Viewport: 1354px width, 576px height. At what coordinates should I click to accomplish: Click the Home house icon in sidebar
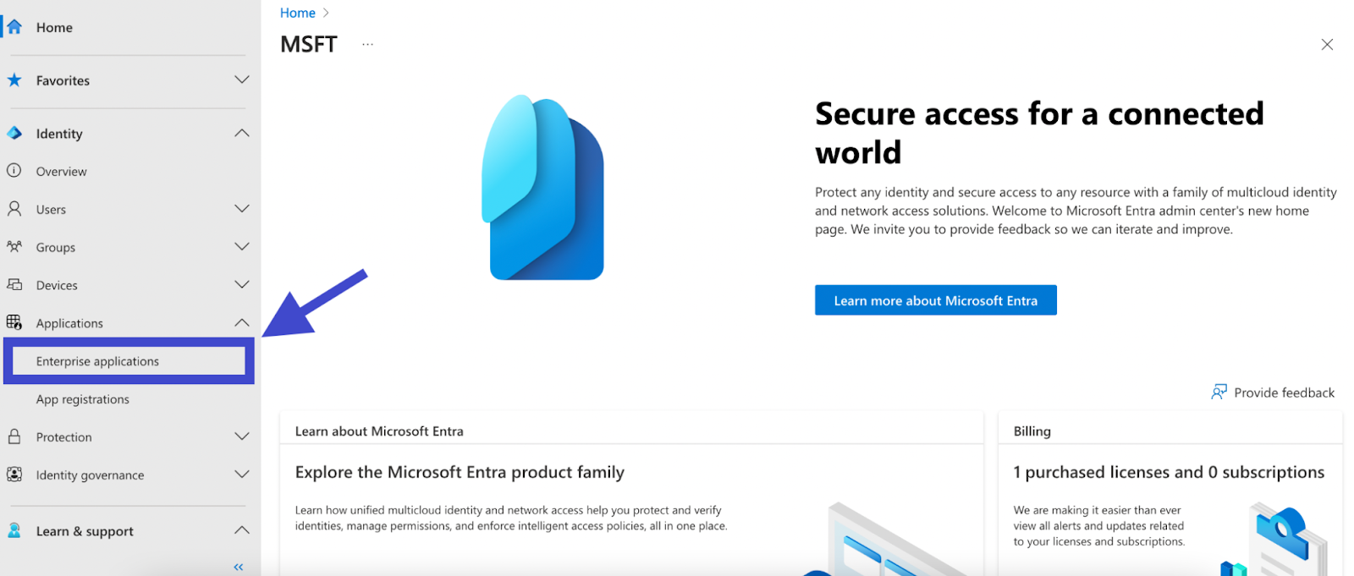[x=14, y=27]
